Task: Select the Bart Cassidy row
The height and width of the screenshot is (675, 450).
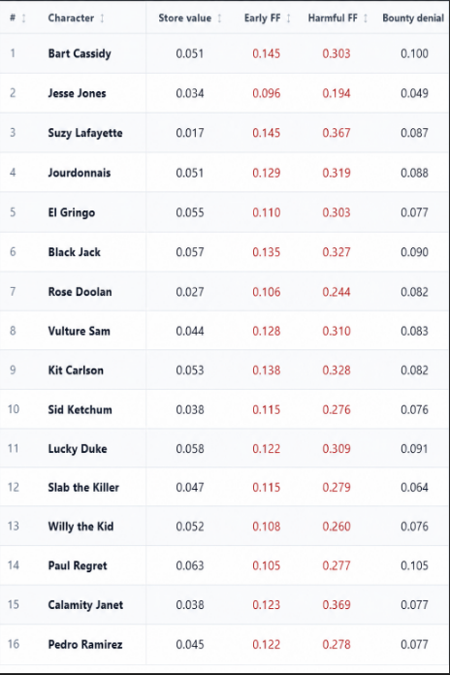Action: pos(224,53)
